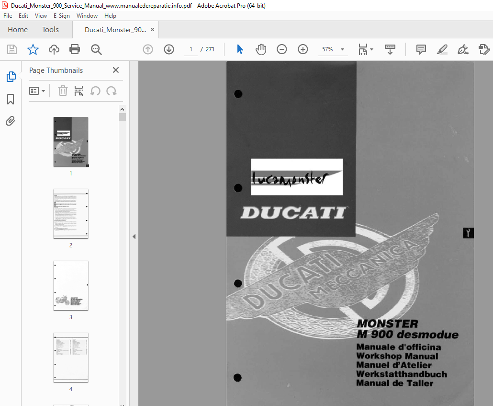This screenshot has width=493, height=406.
Task: Select page 4 thumbnail
Action: pos(71,357)
